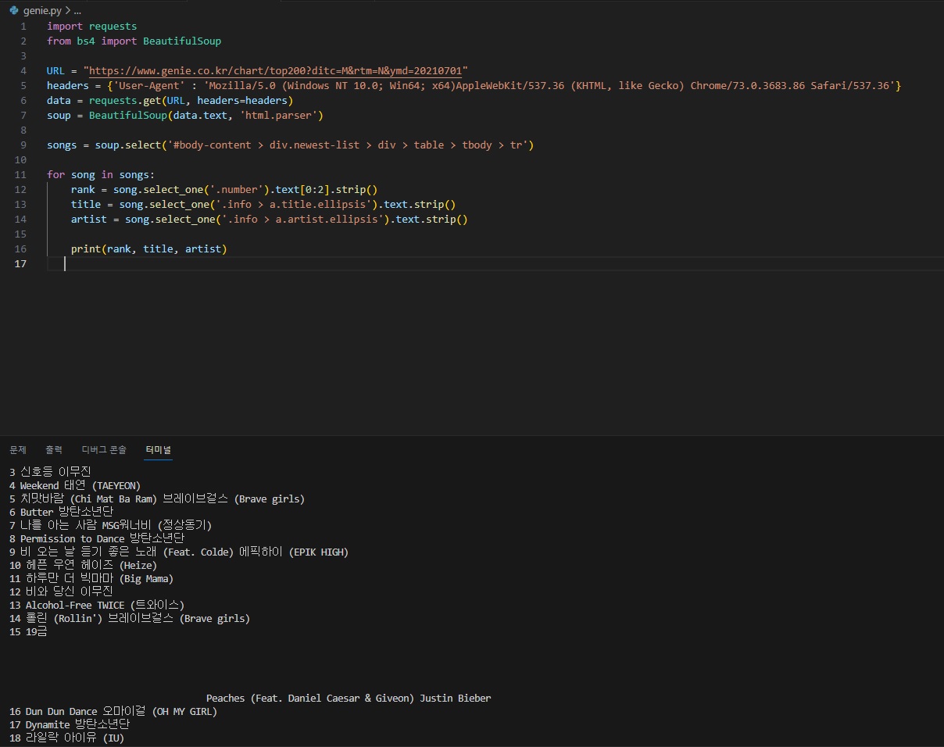Click terminal row starting '5 치맛바람'
The image size is (944, 747).
[157, 499]
